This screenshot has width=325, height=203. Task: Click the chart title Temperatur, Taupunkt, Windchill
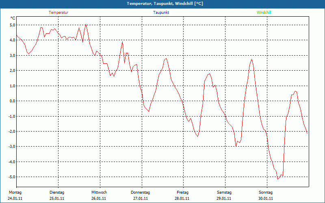tap(165, 4)
